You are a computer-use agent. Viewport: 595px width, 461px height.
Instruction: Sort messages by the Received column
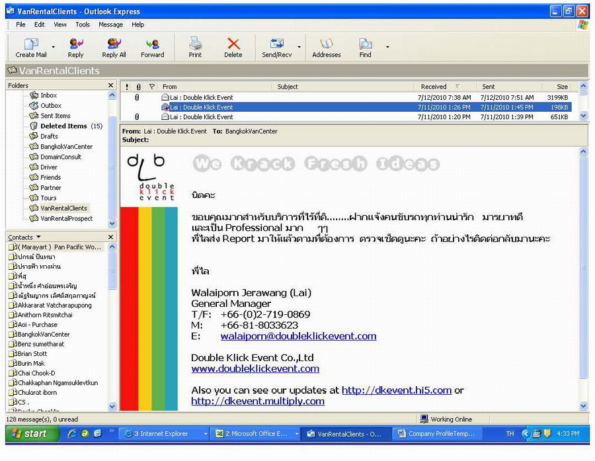point(445,87)
